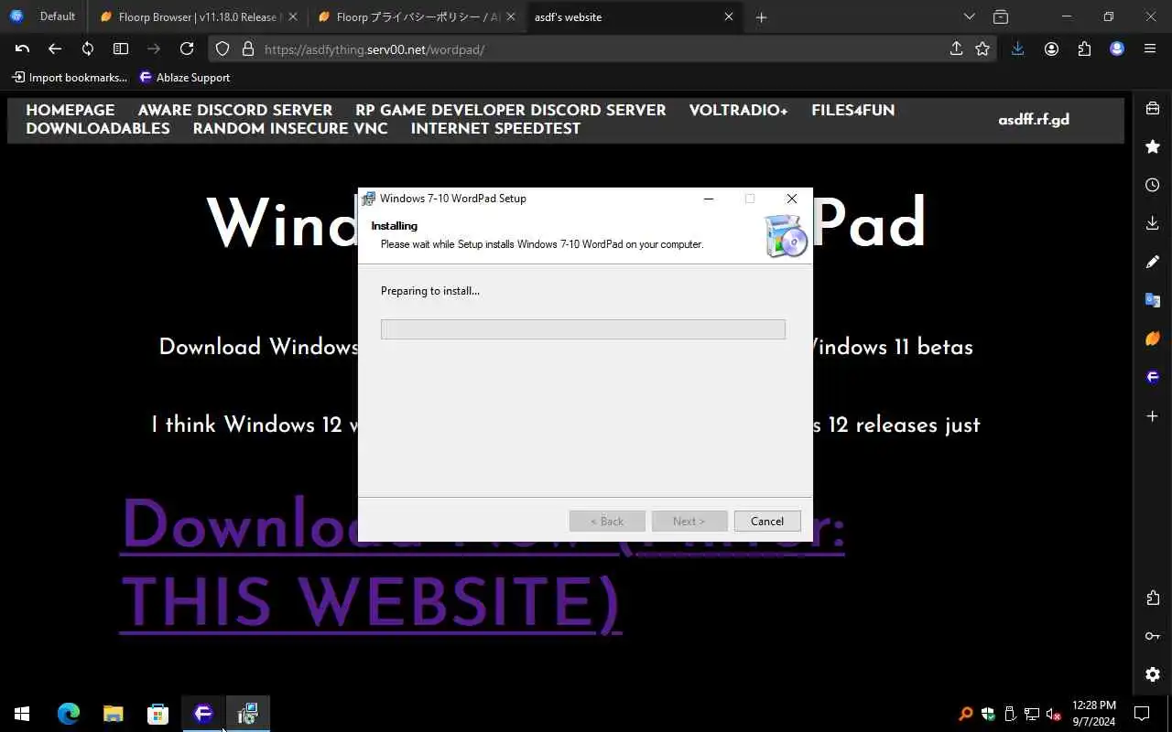Open the Ablaze 'F' web panel in sidebar
The image size is (1172, 732).
(1153, 377)
